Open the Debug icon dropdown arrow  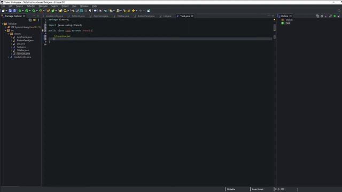(22, 11)
